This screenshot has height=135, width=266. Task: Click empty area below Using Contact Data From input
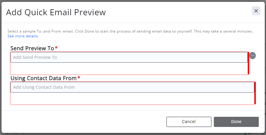[x=132, y=98]
